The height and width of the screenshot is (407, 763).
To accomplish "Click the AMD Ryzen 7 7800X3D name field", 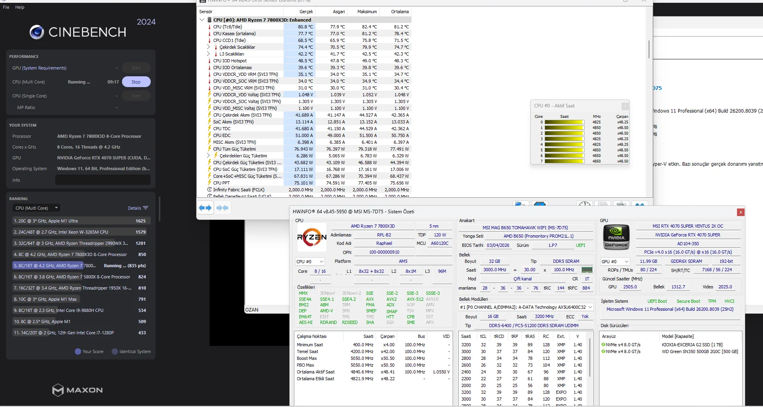I will (x=373, y=226).
